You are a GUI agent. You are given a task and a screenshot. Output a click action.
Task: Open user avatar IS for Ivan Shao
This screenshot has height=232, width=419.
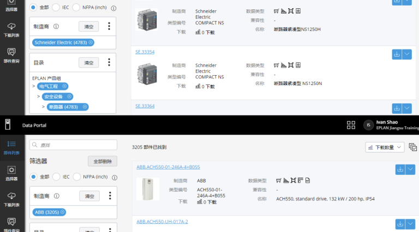(368, 125)
